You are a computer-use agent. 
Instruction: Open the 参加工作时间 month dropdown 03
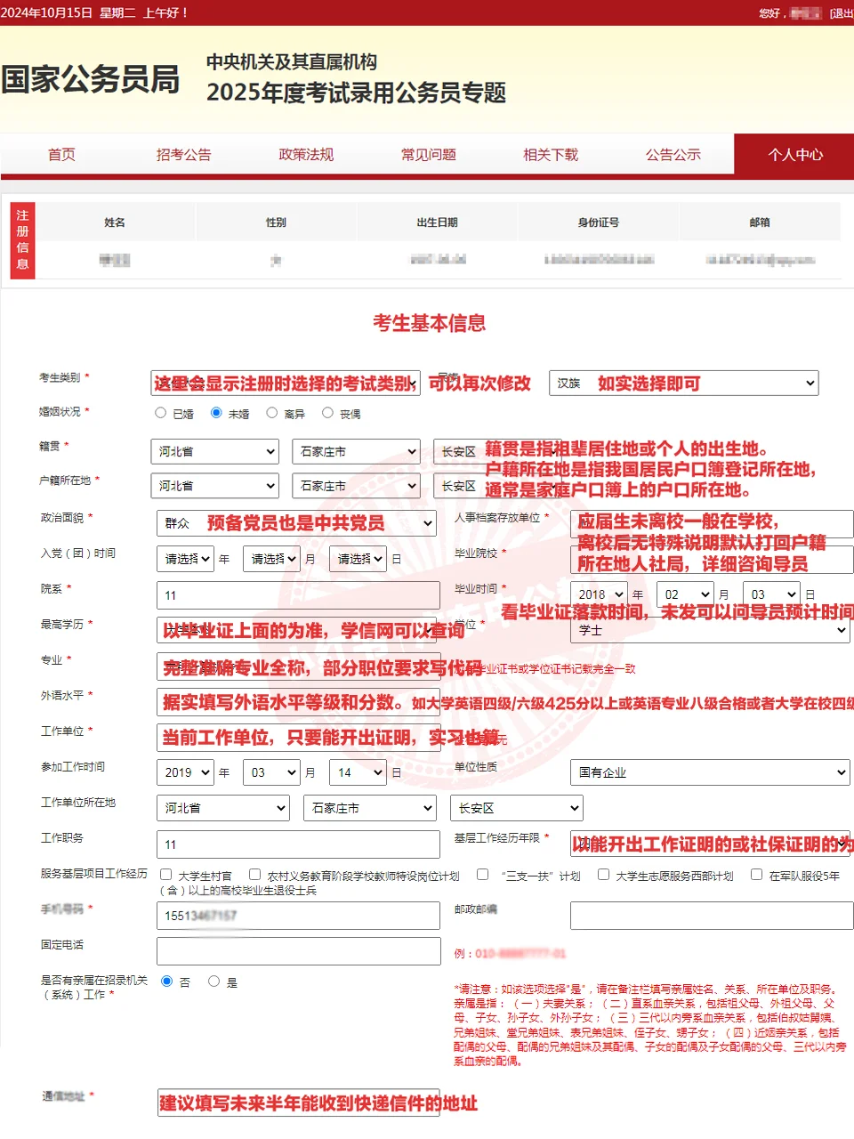[x=271, y=772]
